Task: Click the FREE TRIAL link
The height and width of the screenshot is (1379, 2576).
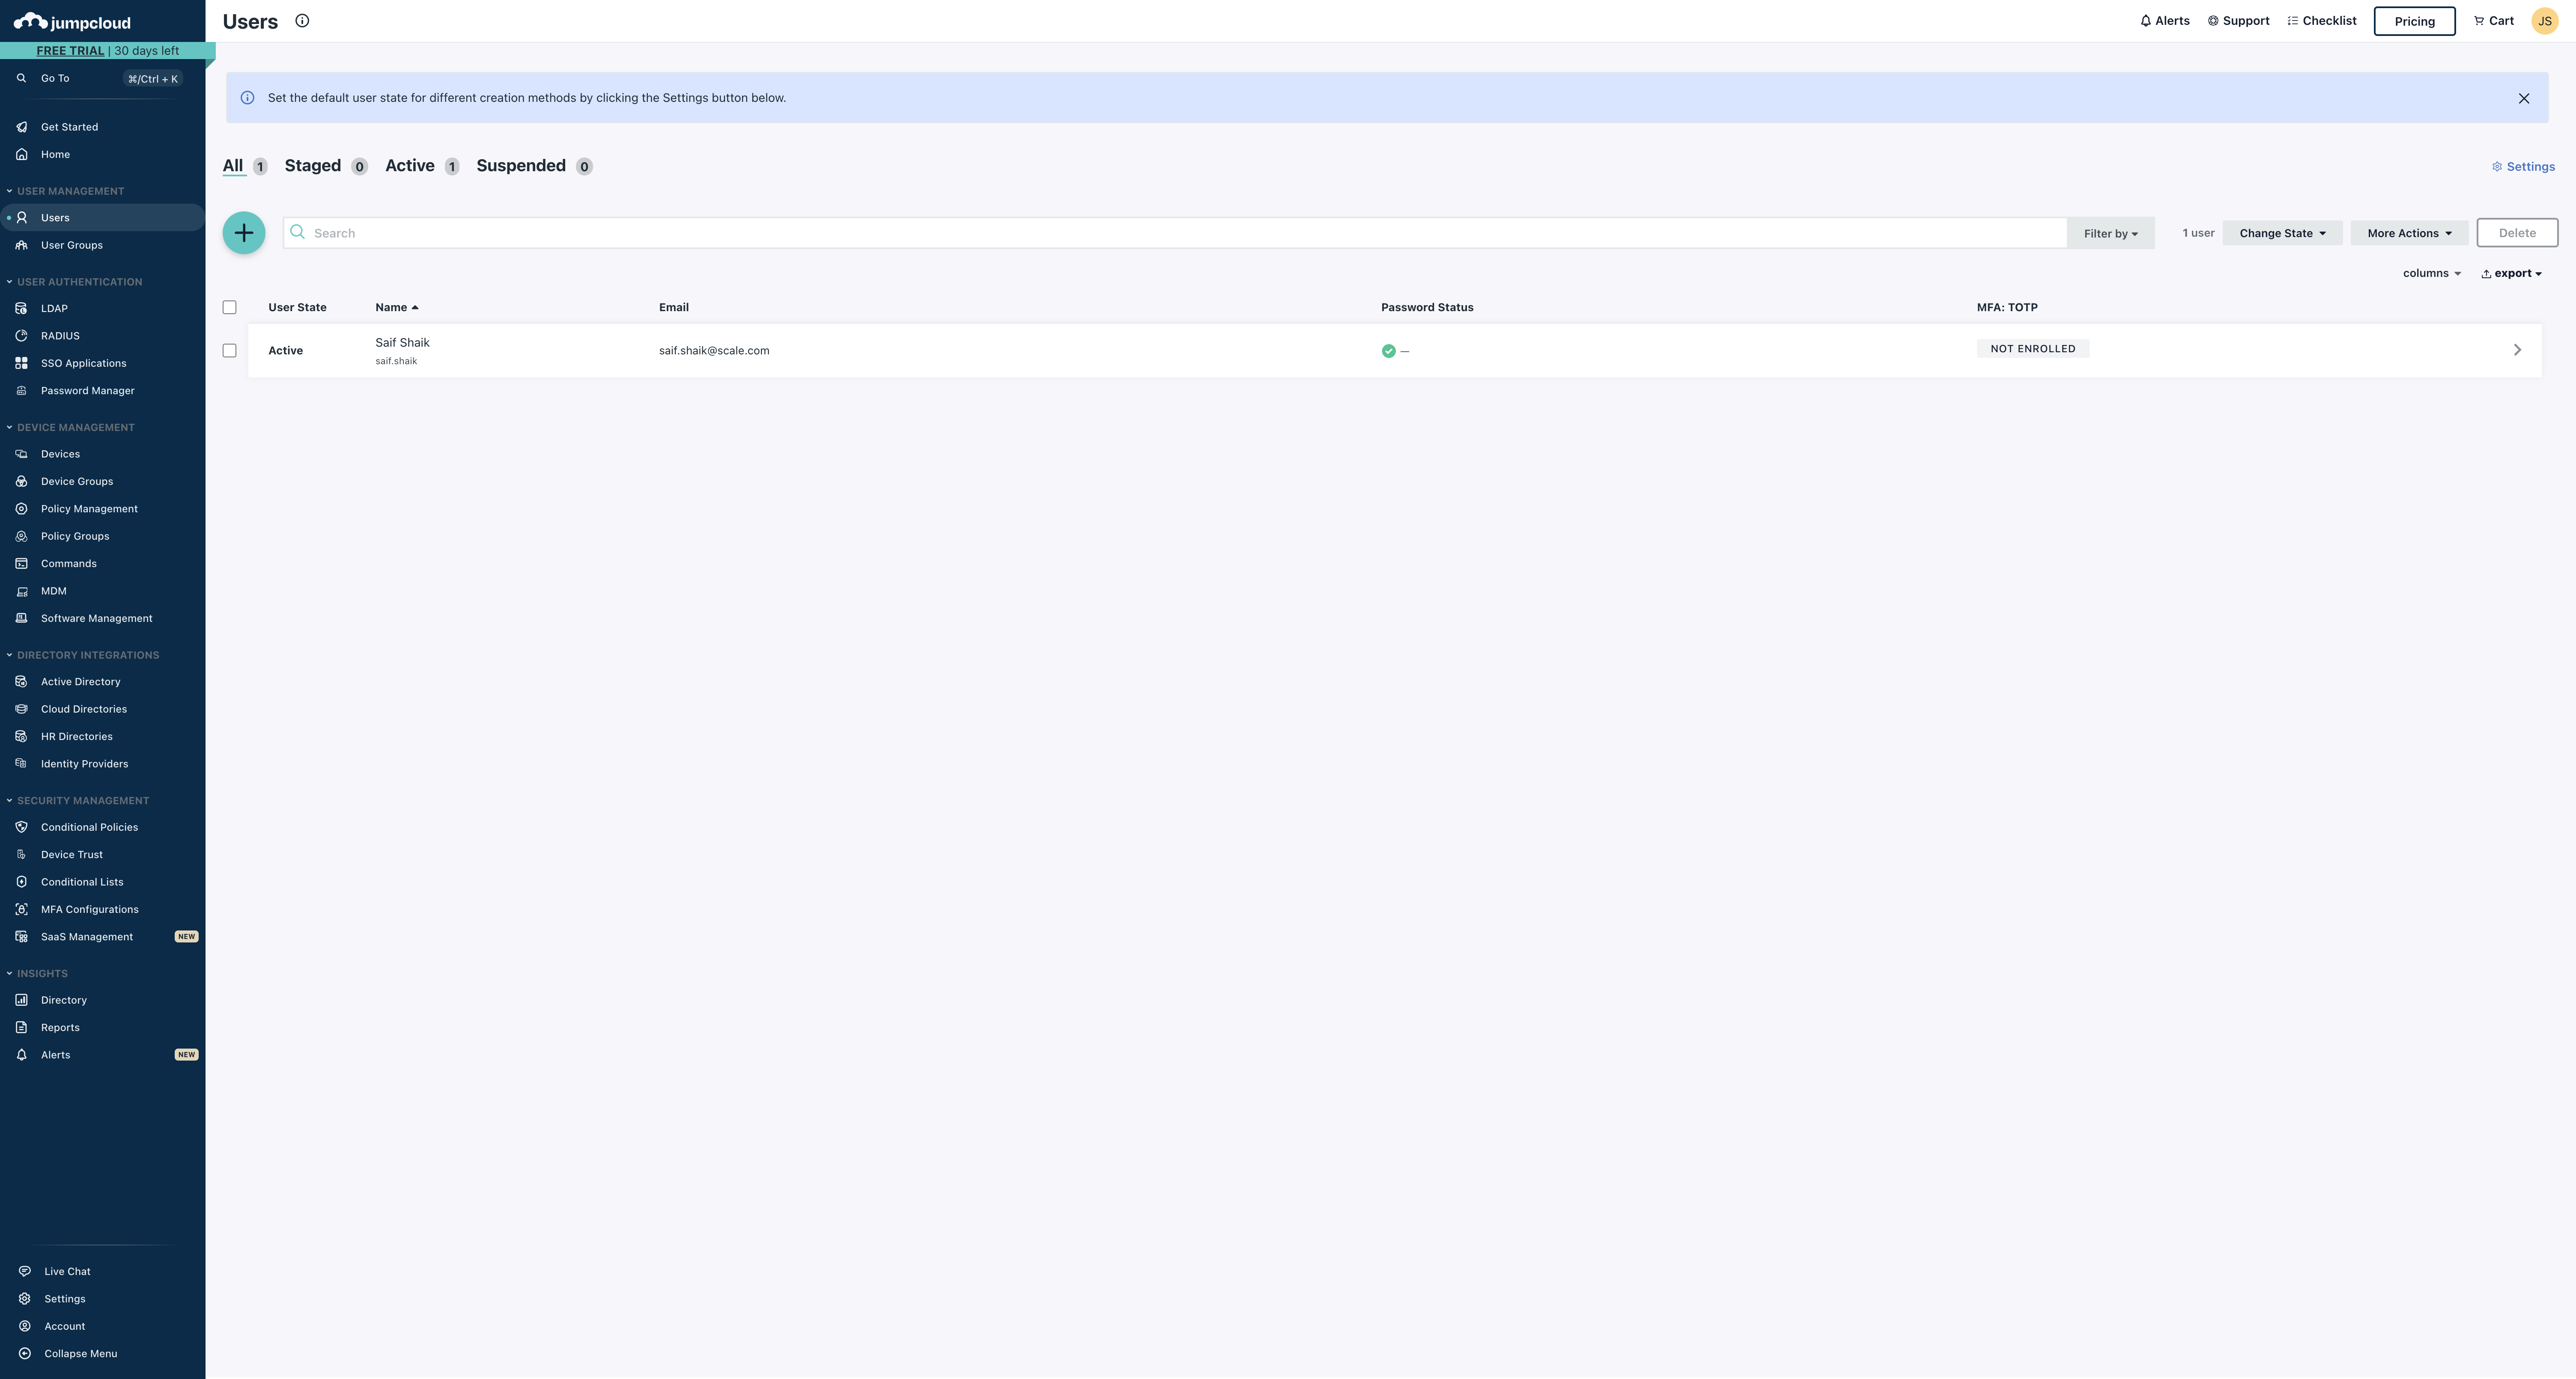Action: pyautogui.click(x=70, y=51)
